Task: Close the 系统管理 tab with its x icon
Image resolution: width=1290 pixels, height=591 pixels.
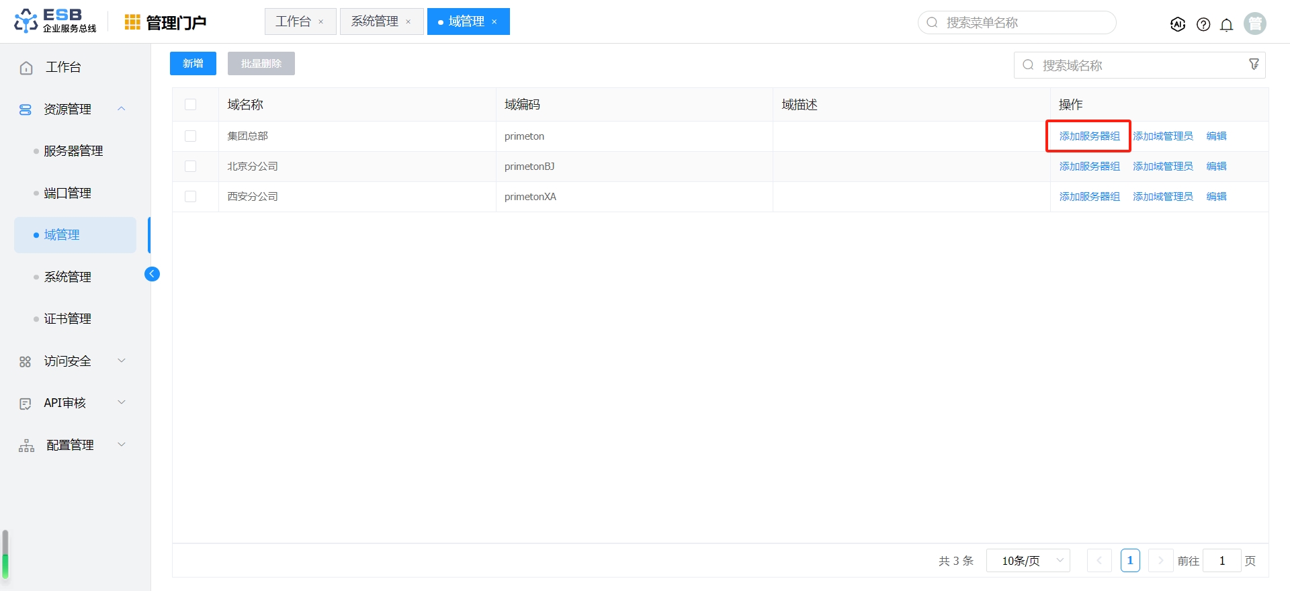Action: (408, 22)
